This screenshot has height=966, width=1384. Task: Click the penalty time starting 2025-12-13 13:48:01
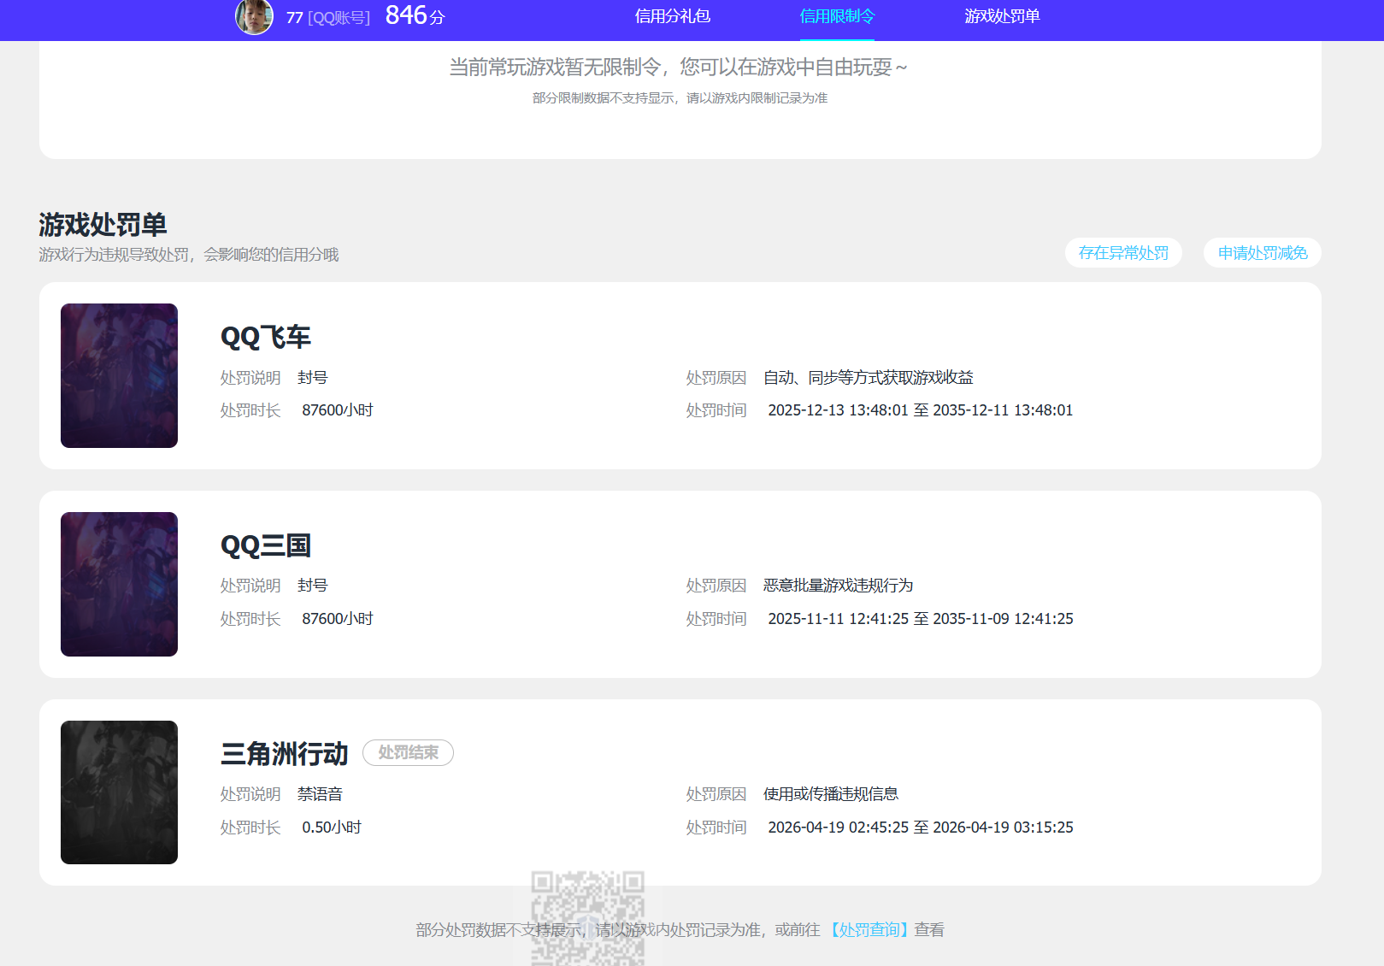pos(921,410)
